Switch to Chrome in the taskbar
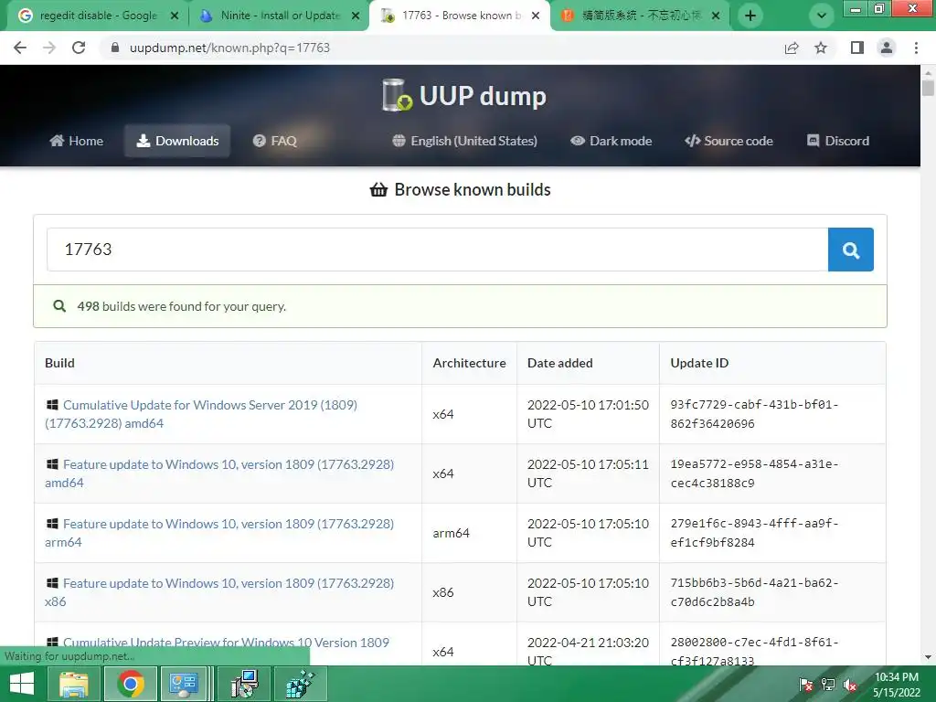Screen dimensions: 936x702 point(131,684)
